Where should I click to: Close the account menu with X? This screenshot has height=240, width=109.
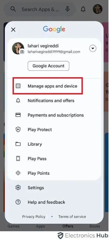(x=13, y=30)
